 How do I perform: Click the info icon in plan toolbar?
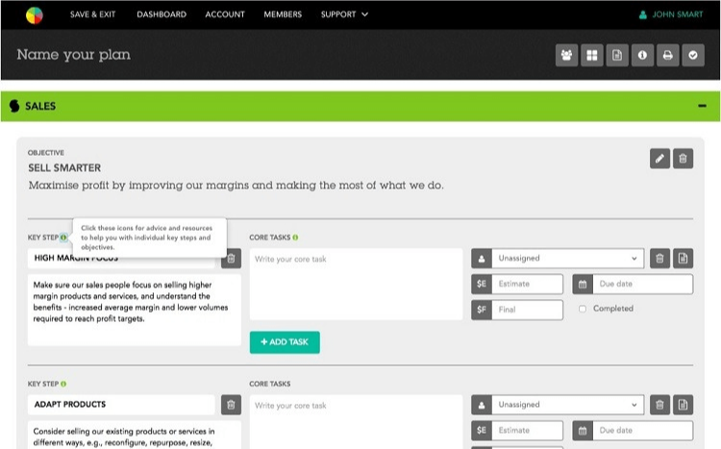pyautogui.click(x=642, y=56)
